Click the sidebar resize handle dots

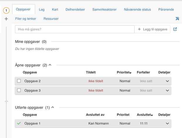coord(6,101)
